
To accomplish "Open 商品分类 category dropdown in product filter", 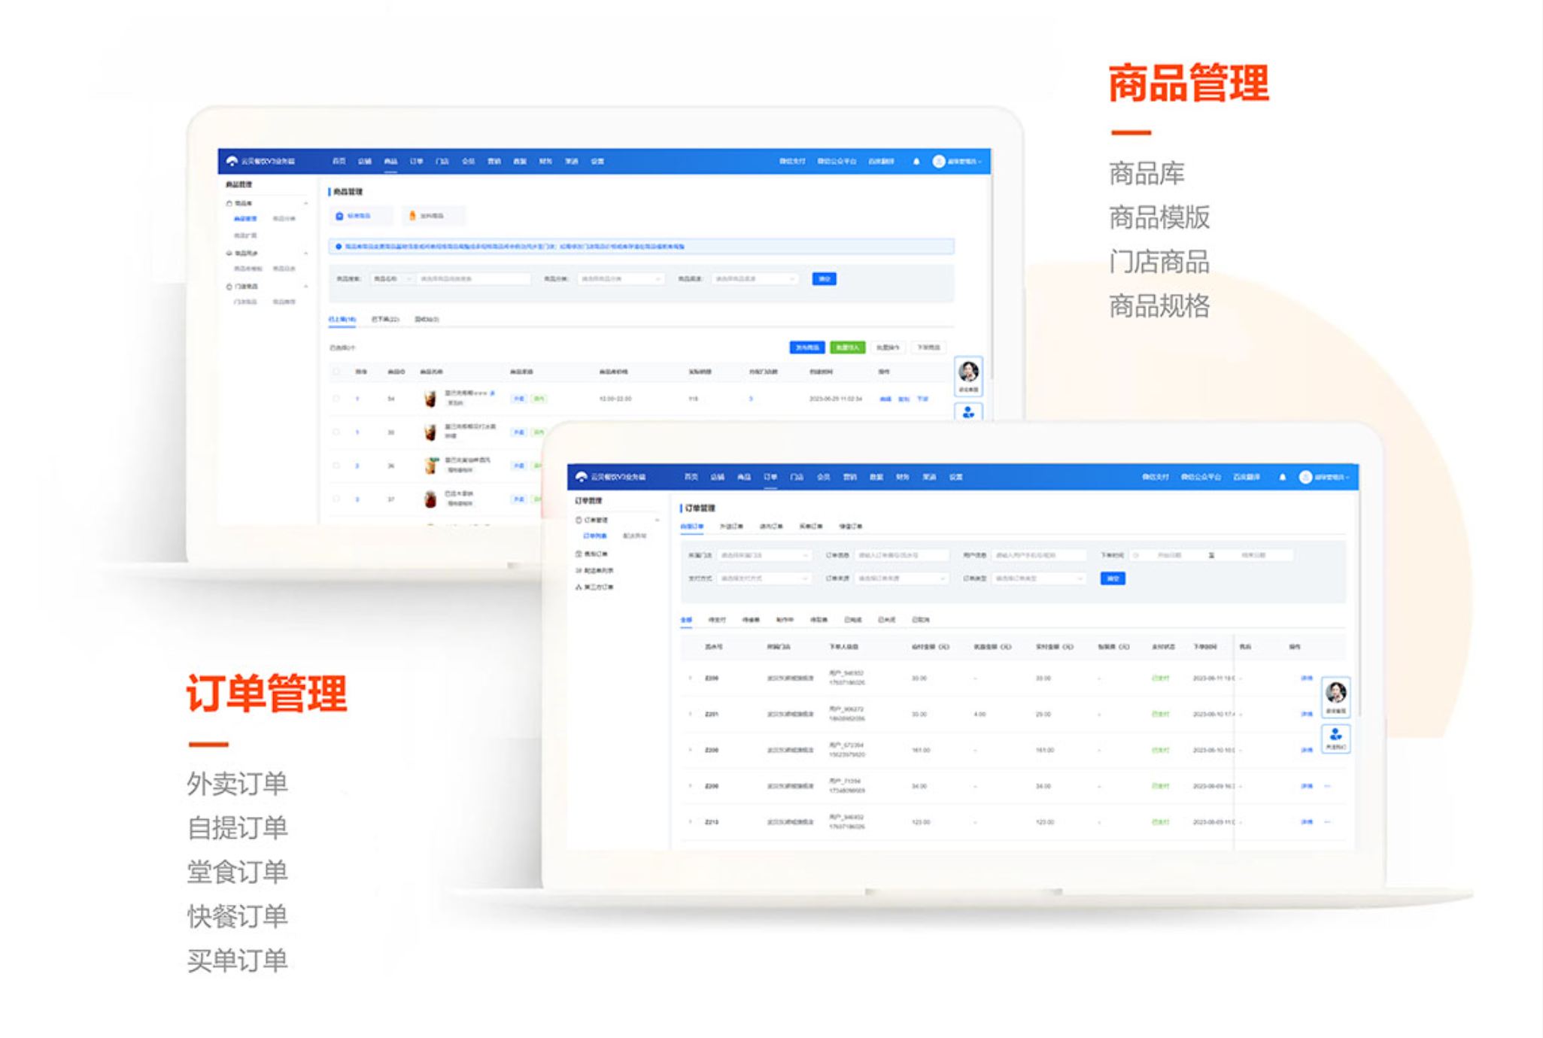I will pos(621,279).
